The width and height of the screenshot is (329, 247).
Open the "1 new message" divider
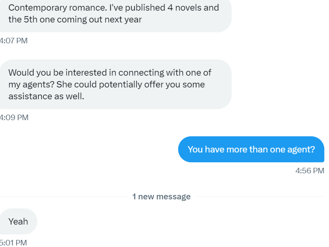pos(162,196)
